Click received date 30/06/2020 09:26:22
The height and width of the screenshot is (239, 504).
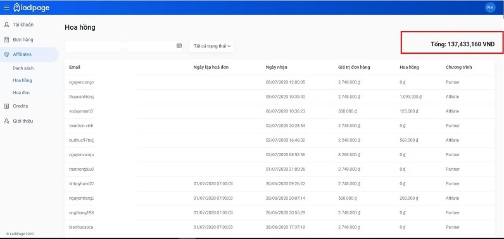click(286, 184)
